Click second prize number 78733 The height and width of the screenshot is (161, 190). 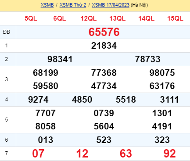pos(147,59)
